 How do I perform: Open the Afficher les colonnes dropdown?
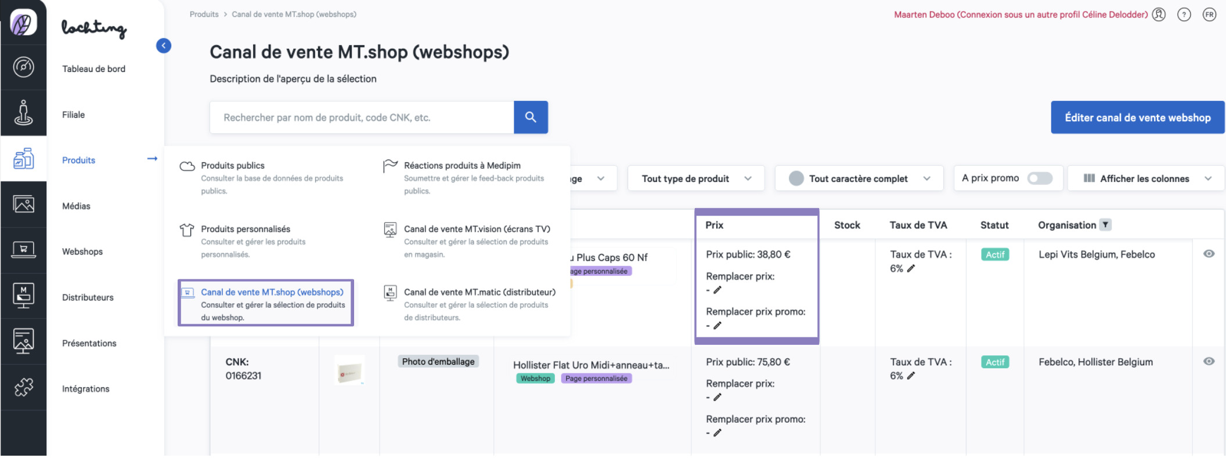pyautogui.click(x=1146, y=179)
